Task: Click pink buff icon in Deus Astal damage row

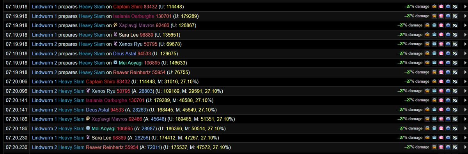Action: point(441,109)
